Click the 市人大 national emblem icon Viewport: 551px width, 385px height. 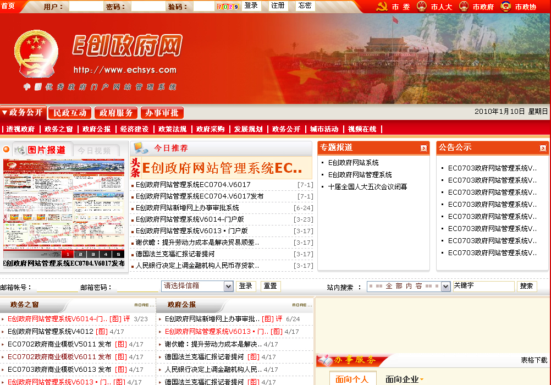click(x=422, y=5)
